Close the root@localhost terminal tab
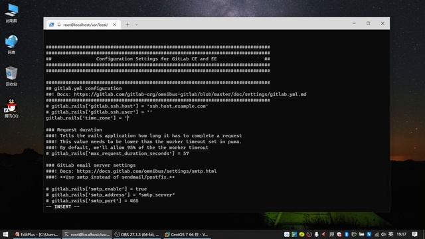The width and height of the screenshot is (425, 239). [114, 25]
